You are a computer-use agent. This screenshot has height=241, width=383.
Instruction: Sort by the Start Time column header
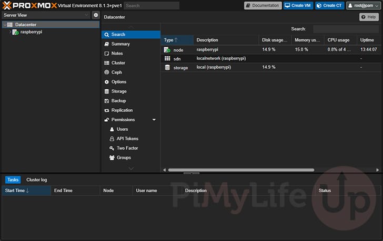click(26, 191)
